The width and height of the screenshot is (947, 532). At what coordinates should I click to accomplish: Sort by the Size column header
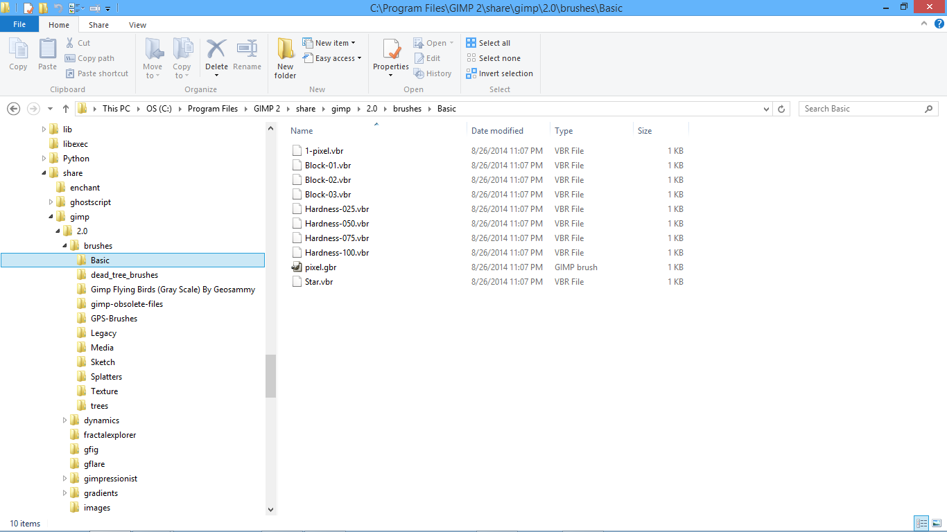pos(661,131)
